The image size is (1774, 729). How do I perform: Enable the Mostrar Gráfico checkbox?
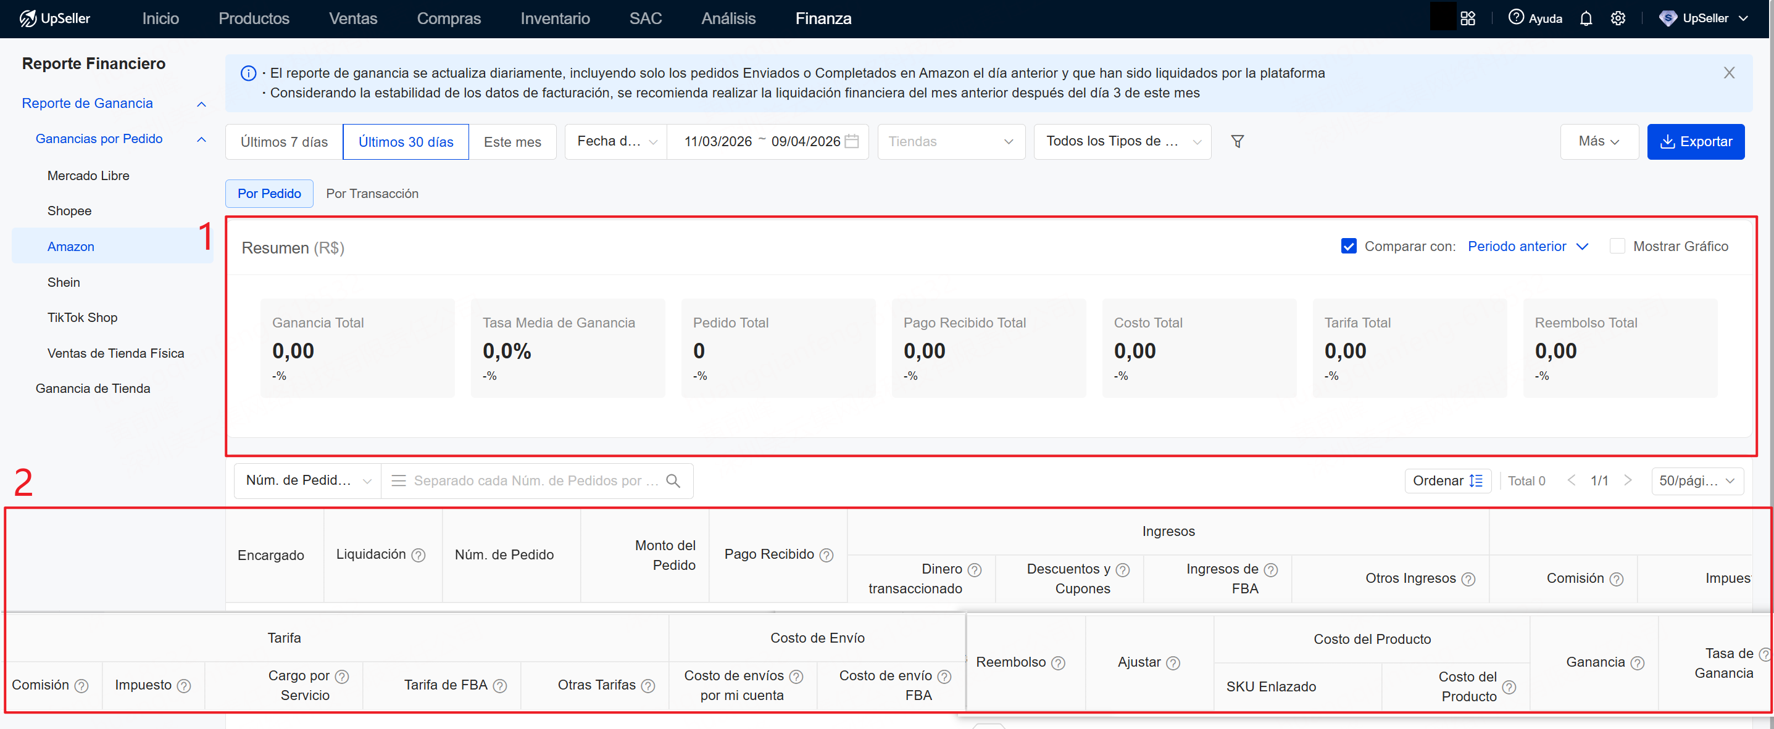[1617, 247]
